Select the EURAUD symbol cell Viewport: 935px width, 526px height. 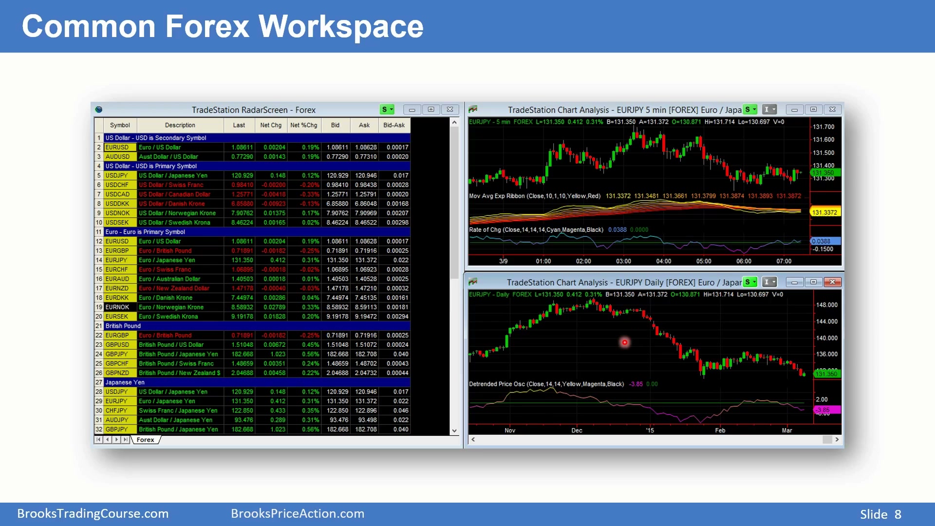(x=120, y=279)
